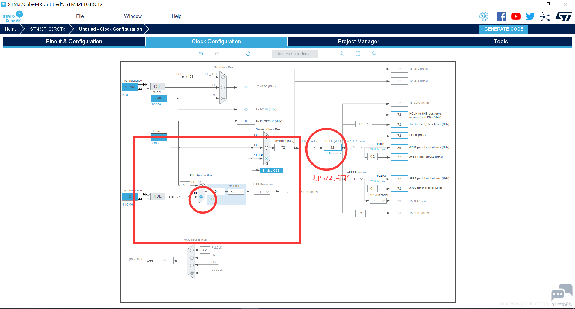The width and height of the screenshot is (575, 309).
Task: Switch to the Clock Configuration tab
Action: (217, 42)
